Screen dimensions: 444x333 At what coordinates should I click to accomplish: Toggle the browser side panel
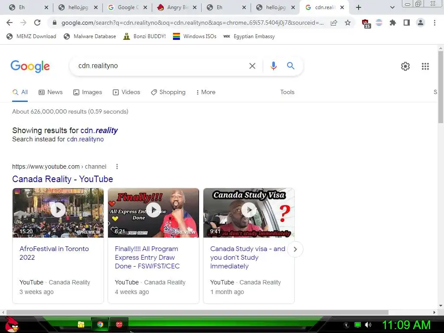point(407,23)
